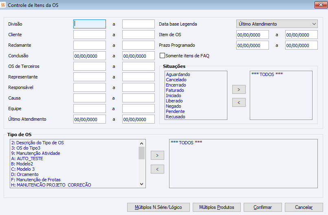328x215 pixels.
Task: Open the Data base Legenda dropdown
Action: [x=277, y=24]
